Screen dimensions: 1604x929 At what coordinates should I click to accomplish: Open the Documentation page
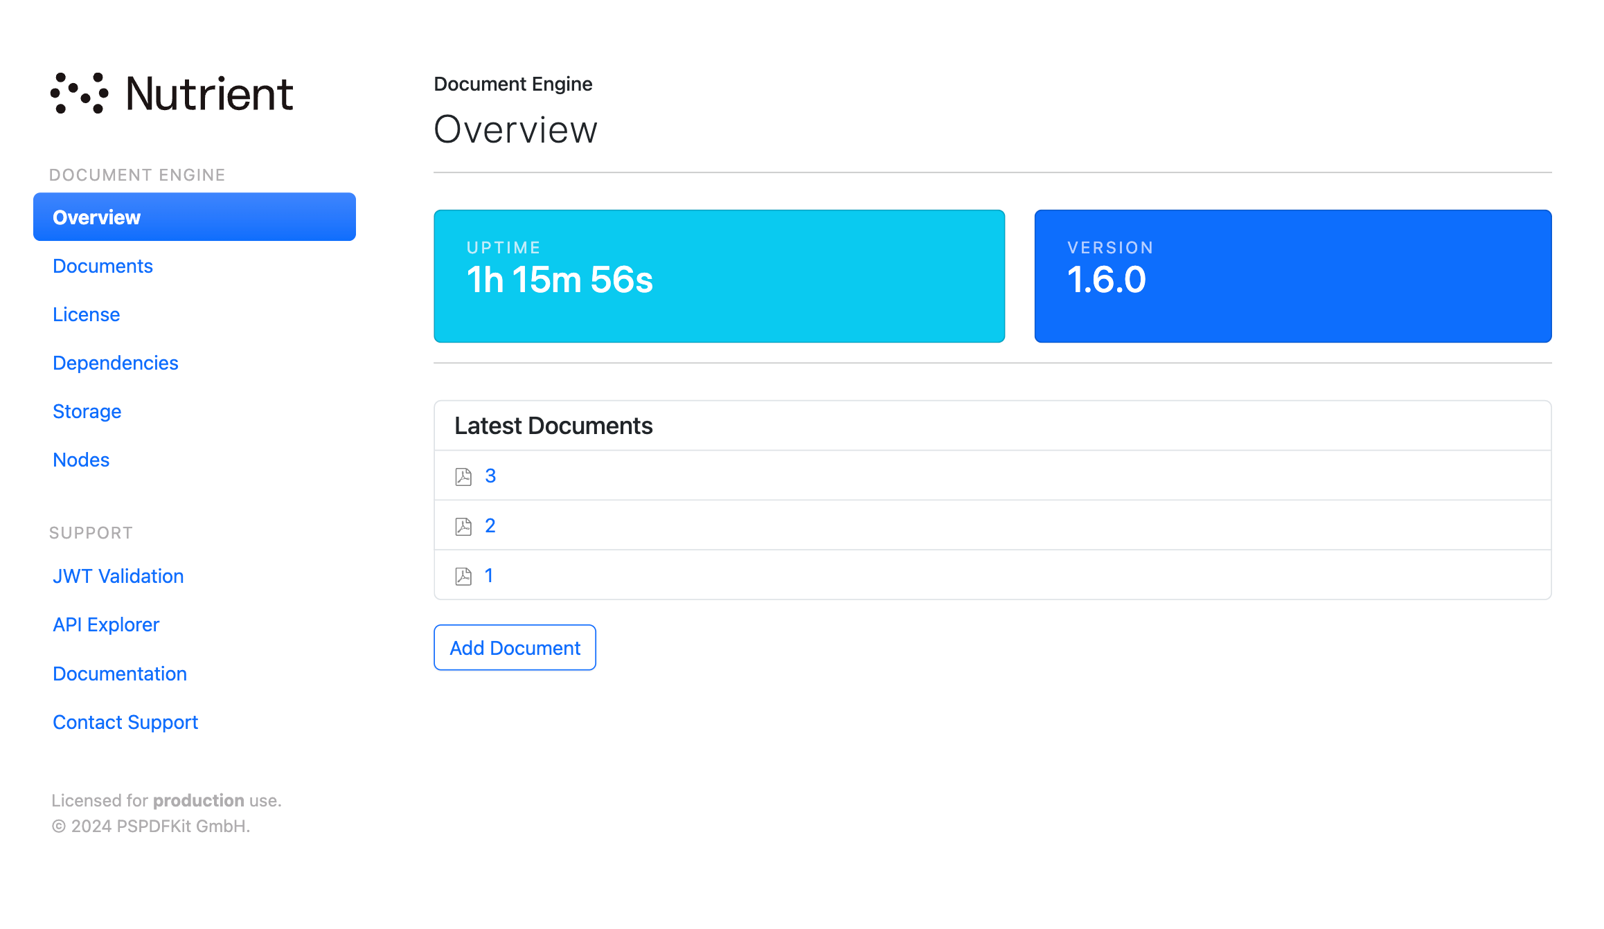point(119,673)
